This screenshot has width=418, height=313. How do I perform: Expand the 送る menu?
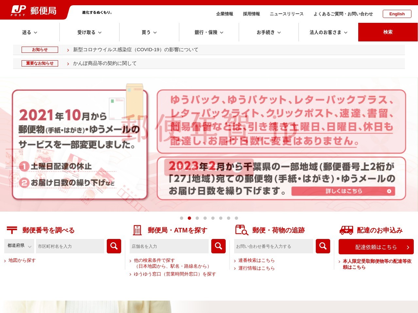pos(30,32)
